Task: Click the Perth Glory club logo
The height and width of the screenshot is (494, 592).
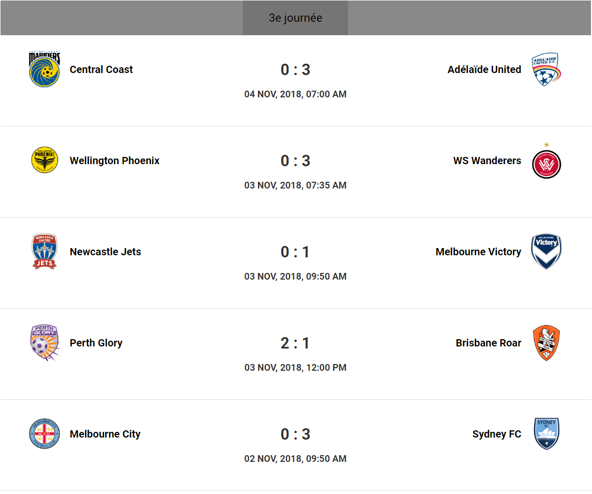Action: pyautogui.click(x=45, y=343)
